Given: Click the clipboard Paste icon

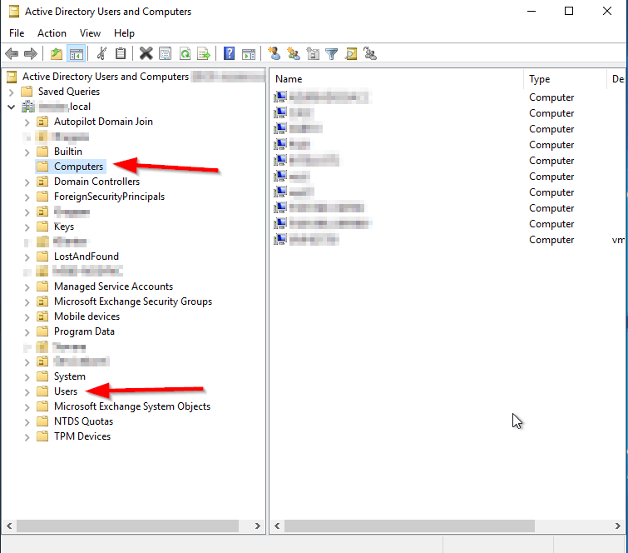Looking at the screenshot, I should pyautogui.click(x=120, y=53).
